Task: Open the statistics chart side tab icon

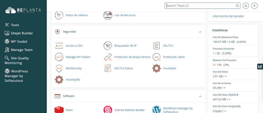Action: 260,67
